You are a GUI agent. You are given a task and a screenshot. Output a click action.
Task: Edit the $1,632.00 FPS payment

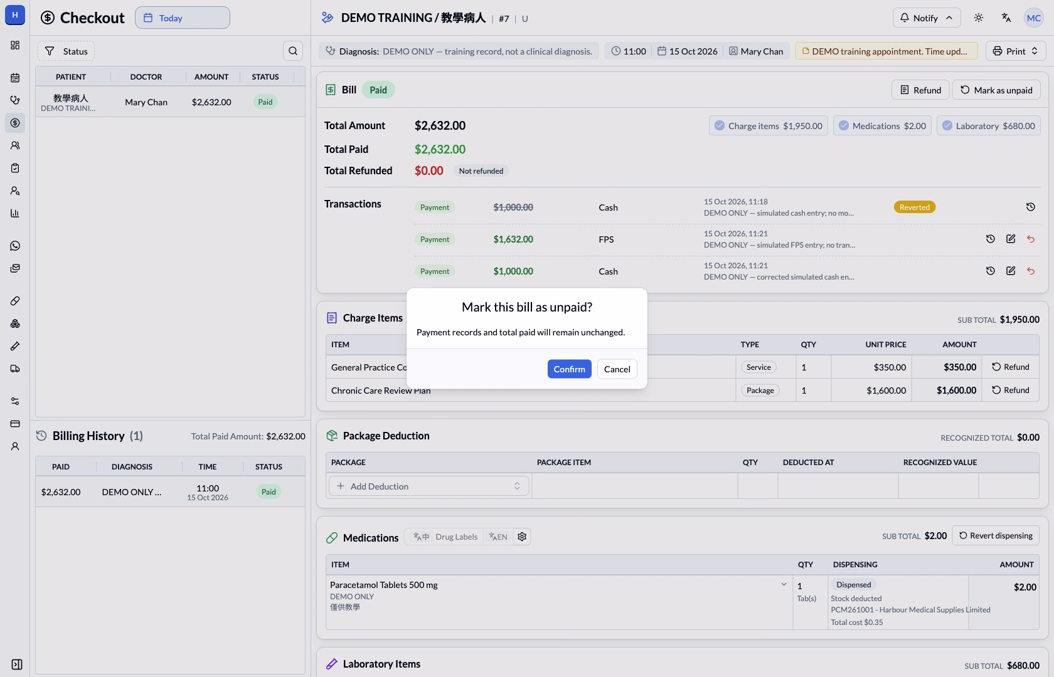[1011, 239]
